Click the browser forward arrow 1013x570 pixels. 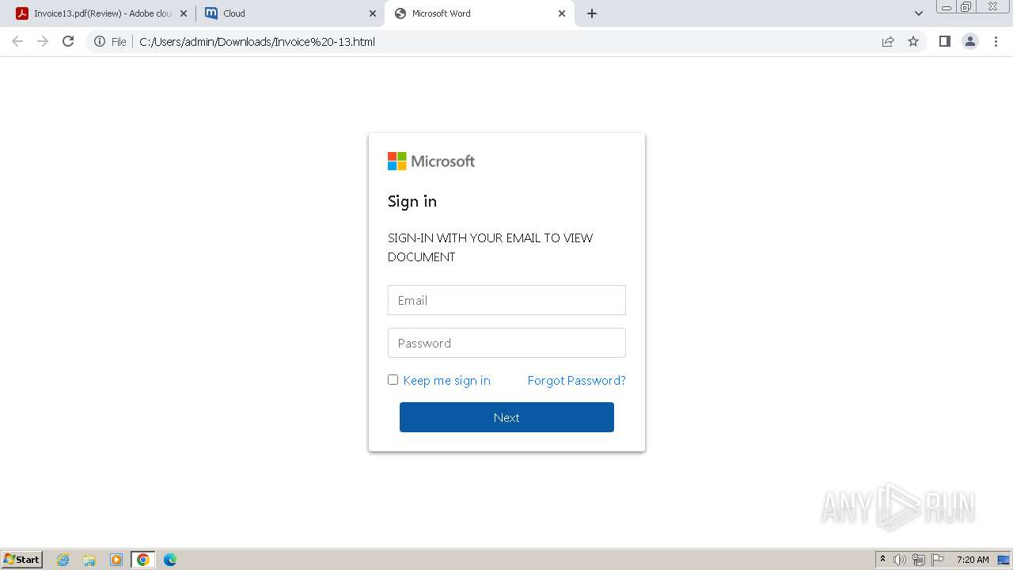[43, 41]
